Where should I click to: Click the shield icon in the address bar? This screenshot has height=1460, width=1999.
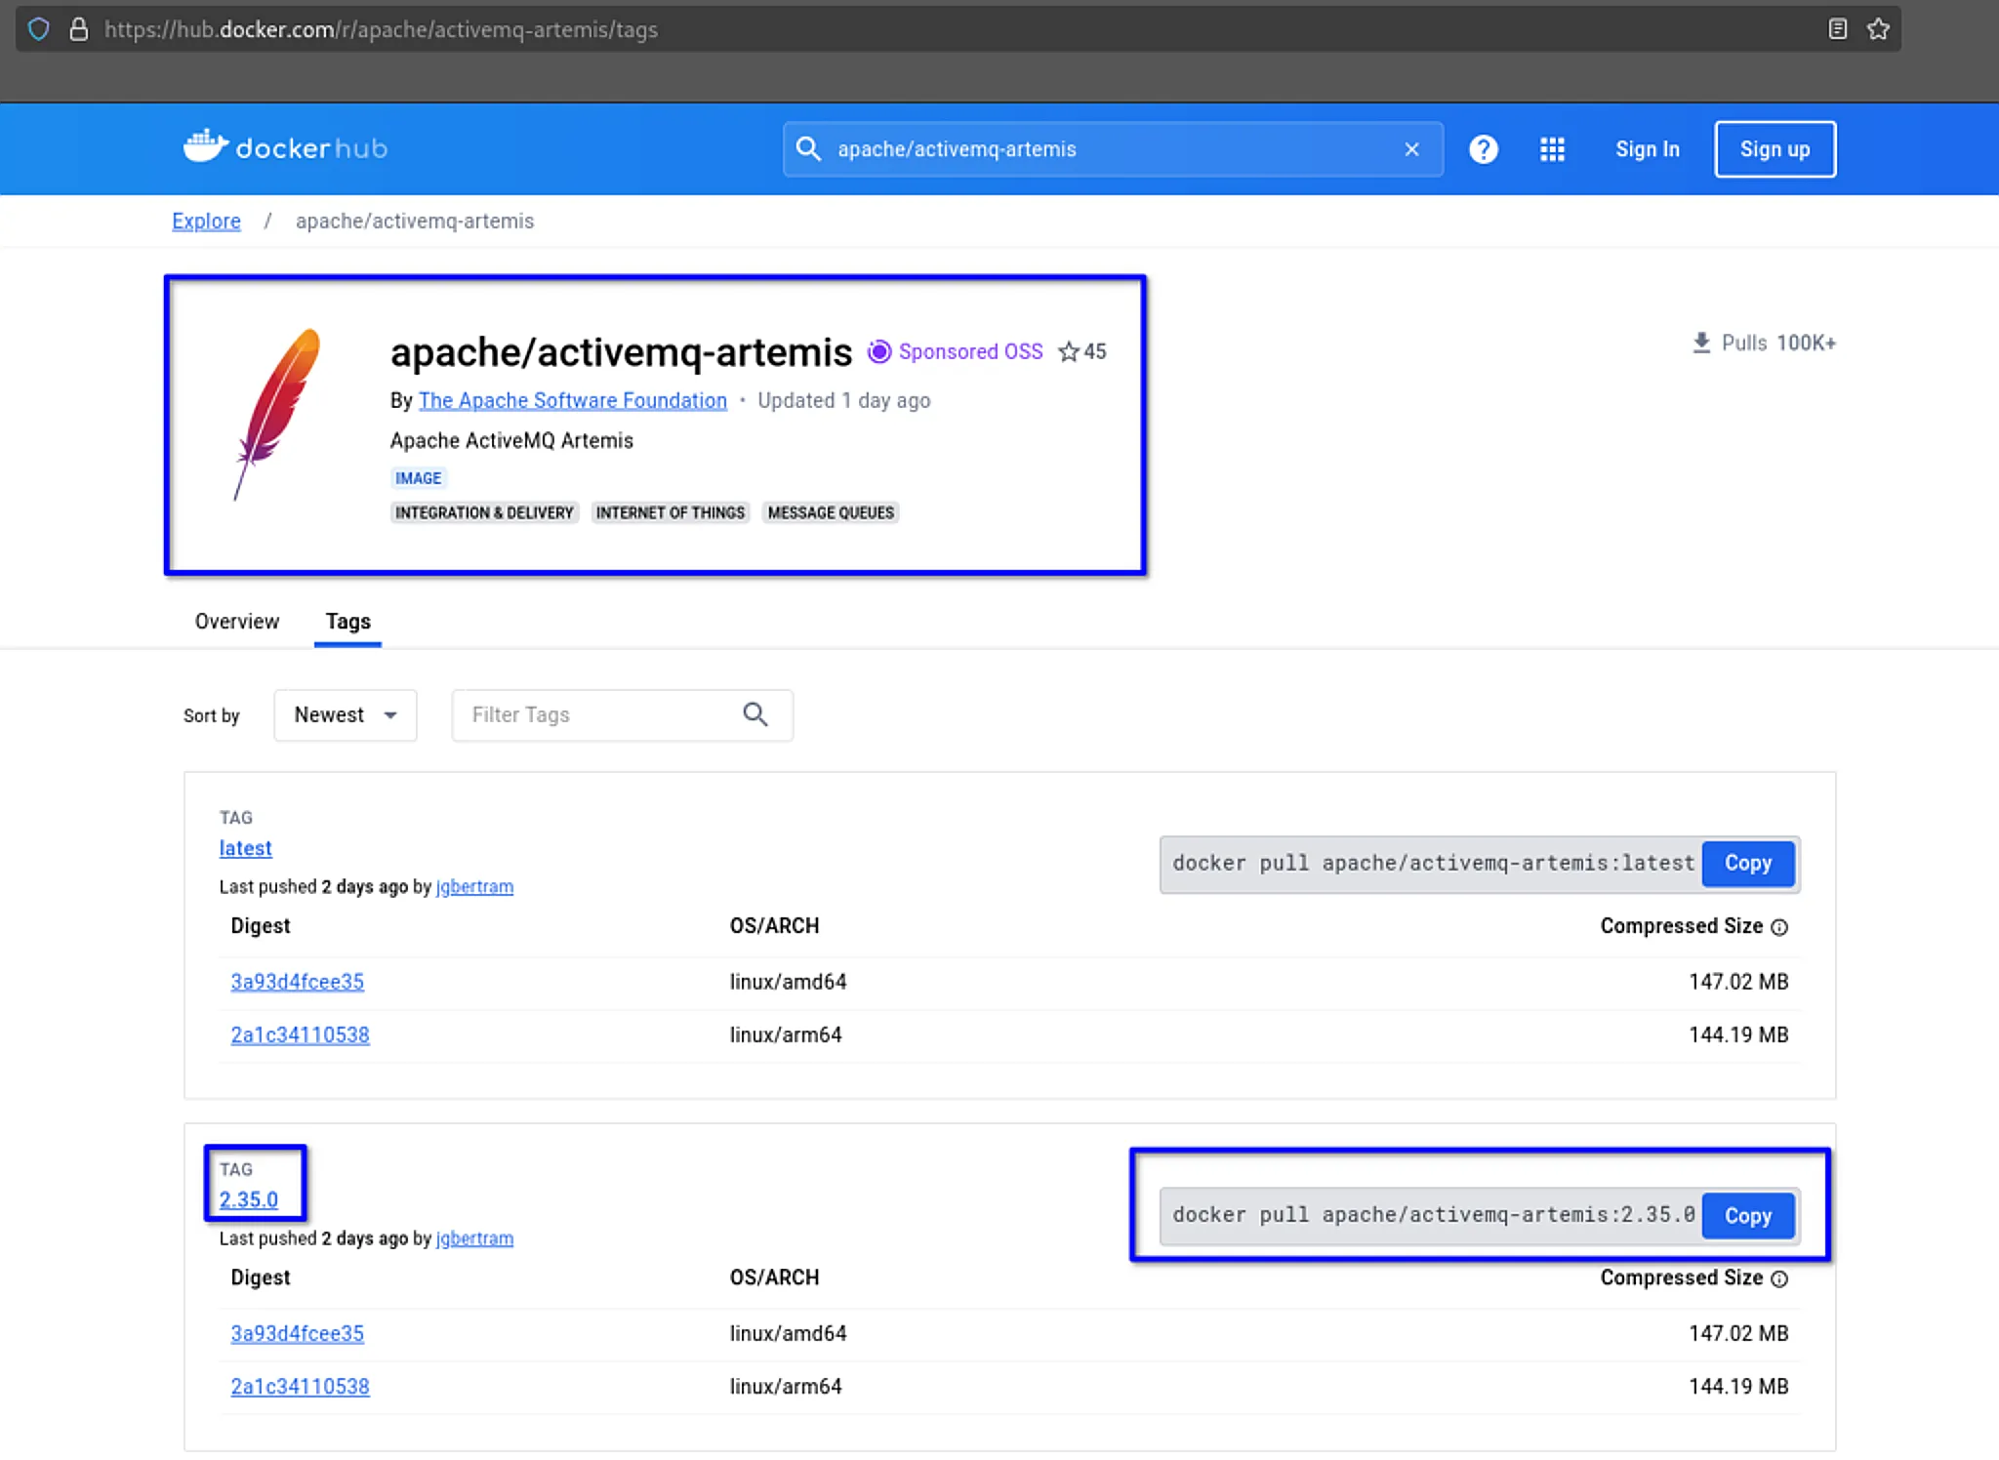(38, 29)
